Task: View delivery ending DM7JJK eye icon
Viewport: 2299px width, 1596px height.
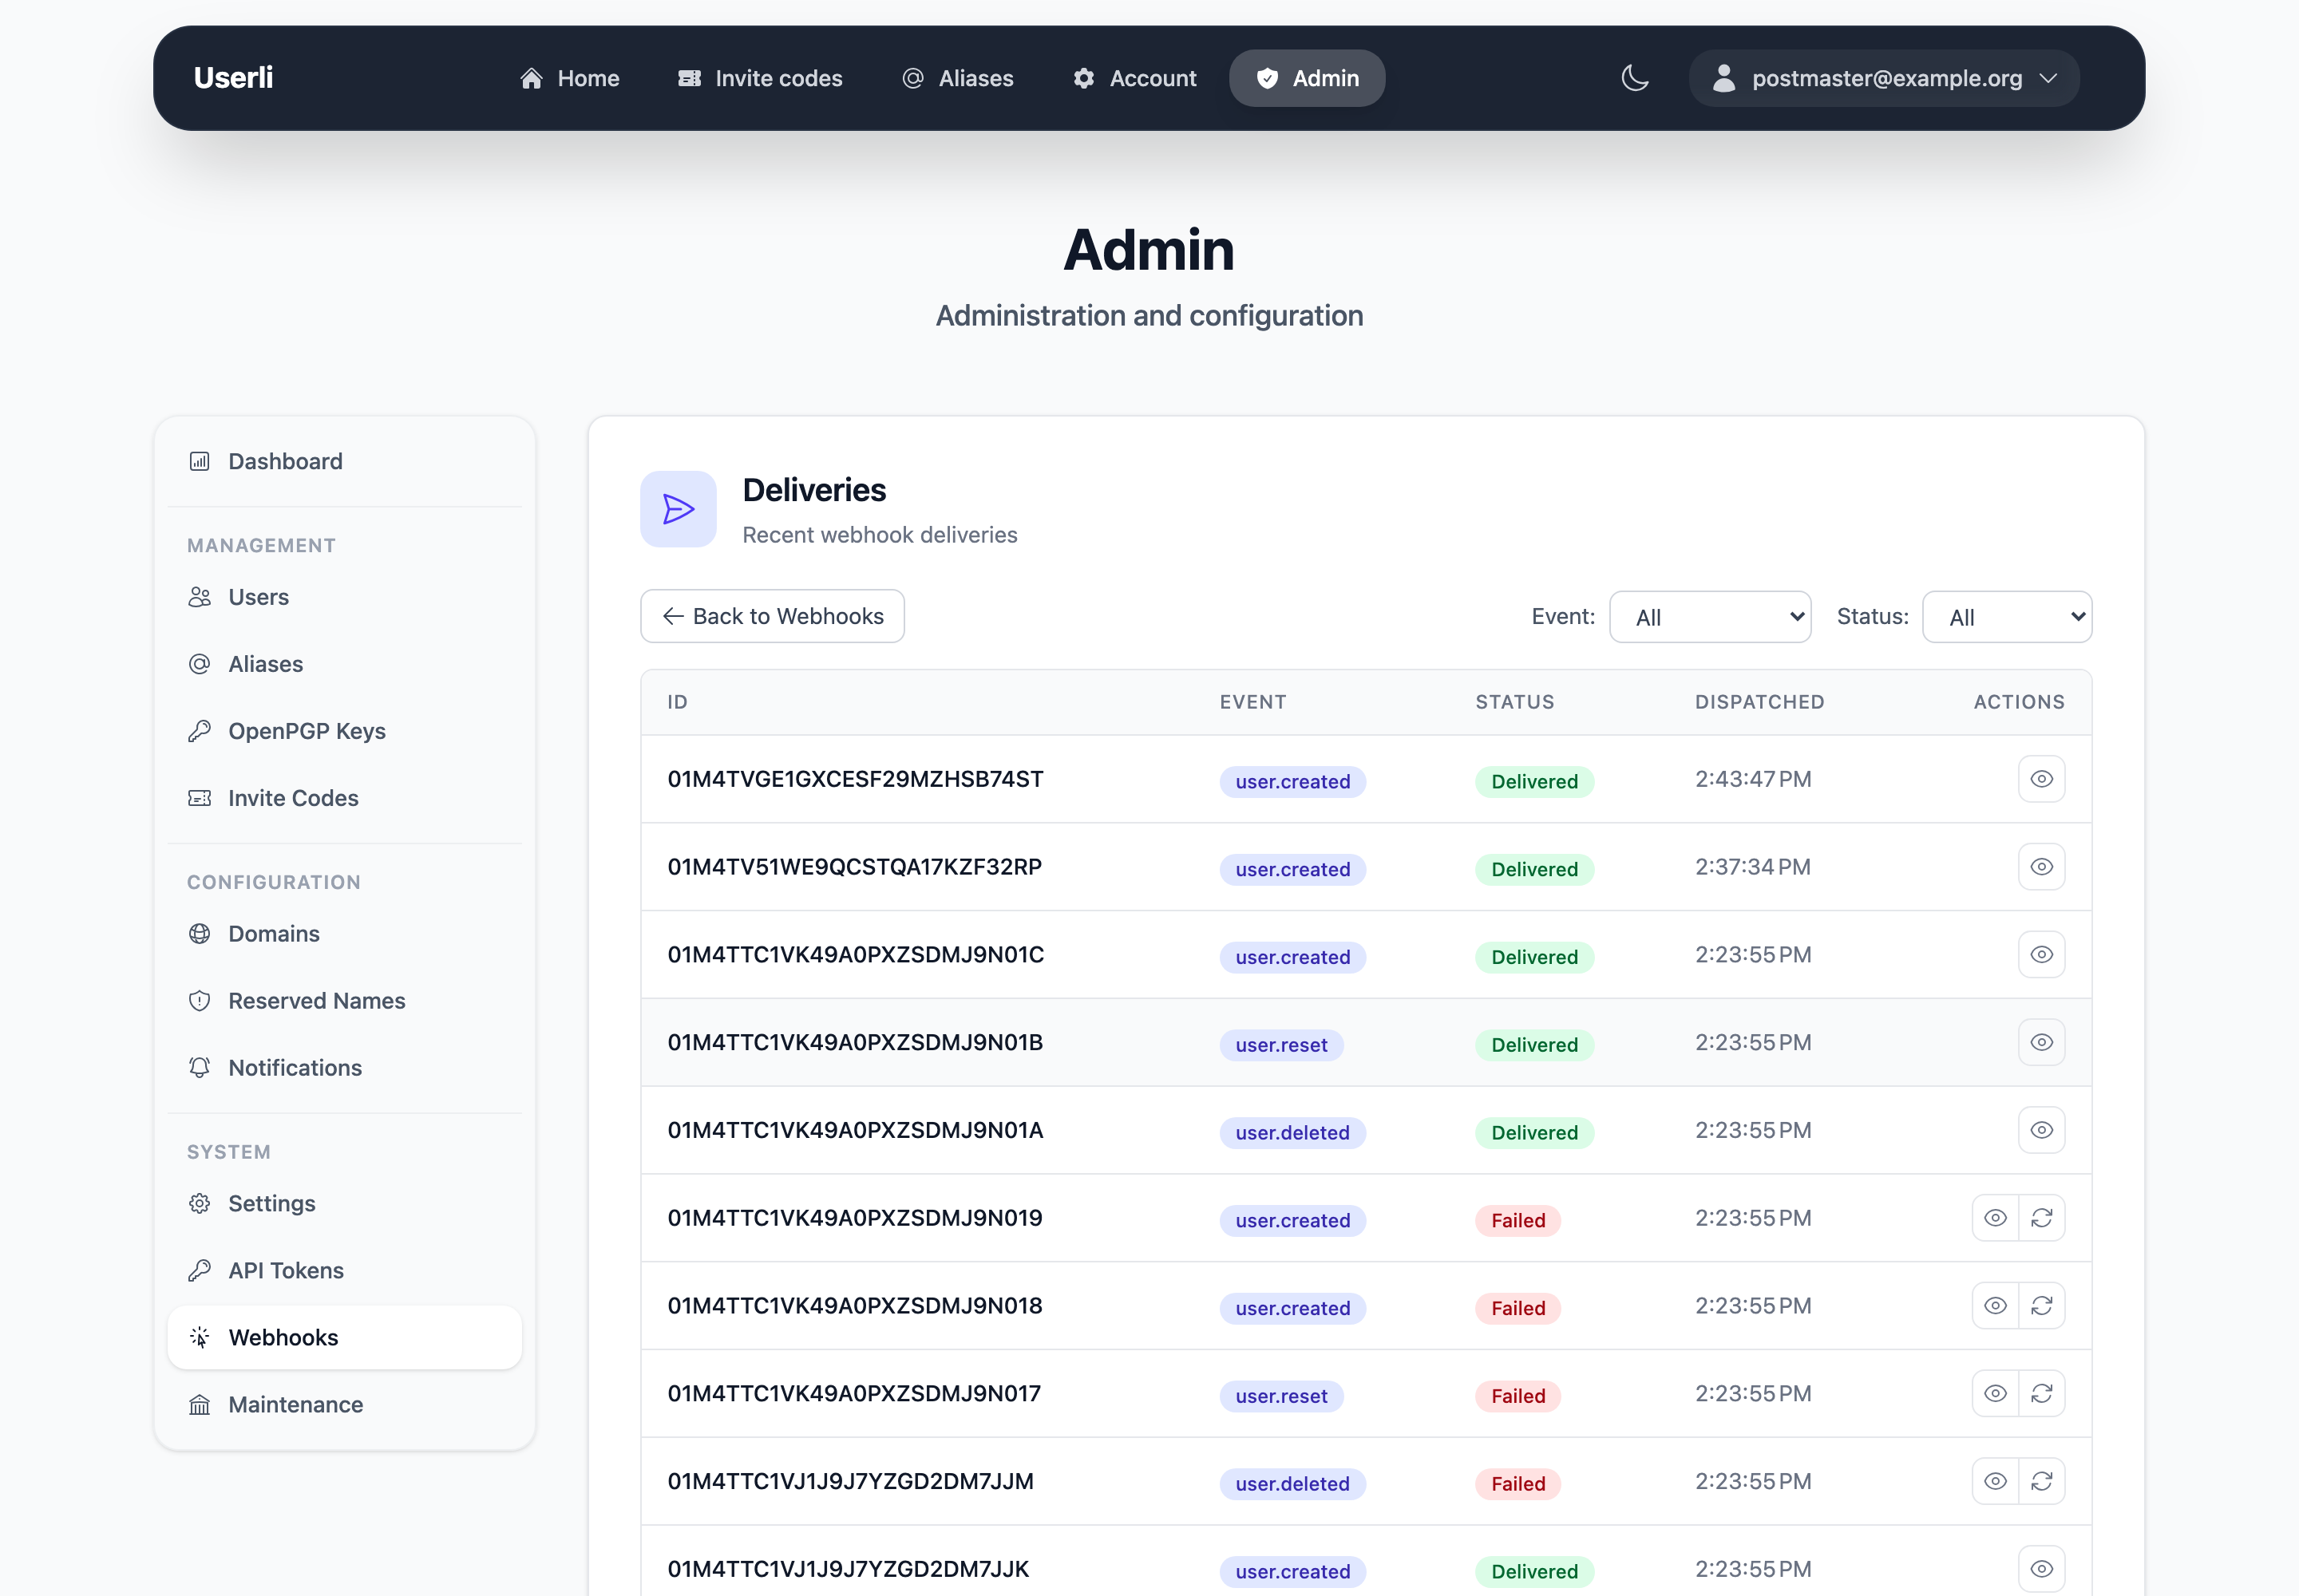Action: (2041, 1570)
